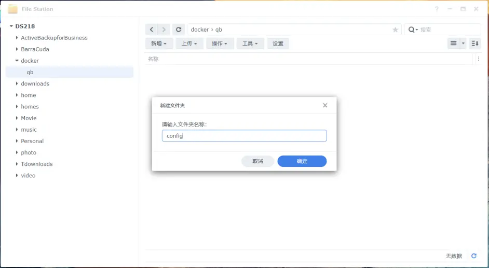Expand the photo folder arrow

(x=17, y=152)
